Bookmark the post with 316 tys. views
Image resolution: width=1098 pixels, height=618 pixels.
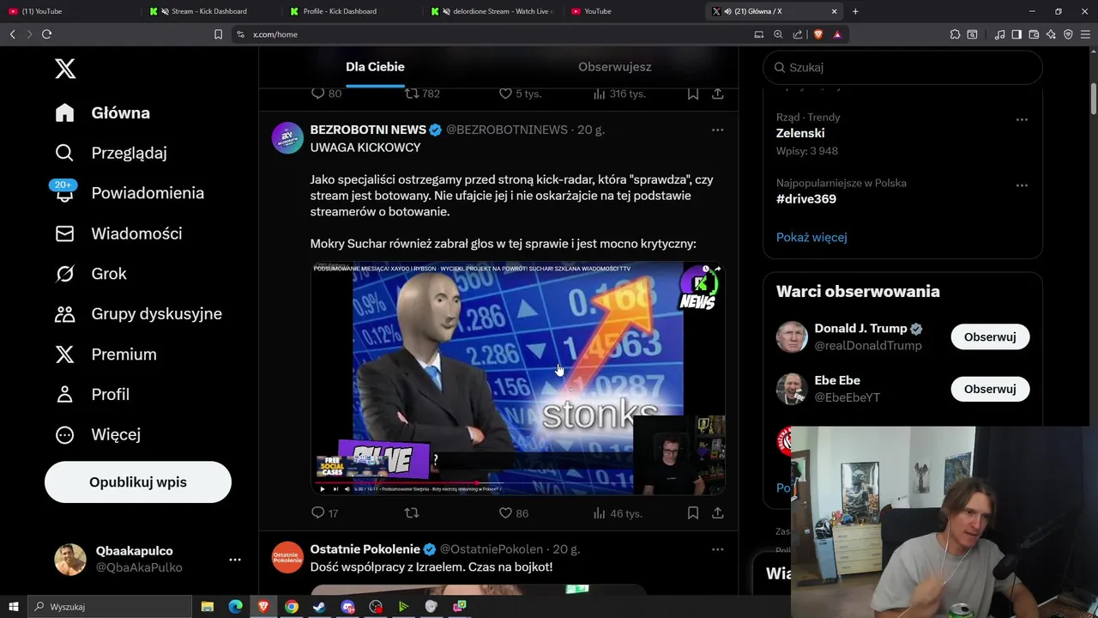pos(693,94)
